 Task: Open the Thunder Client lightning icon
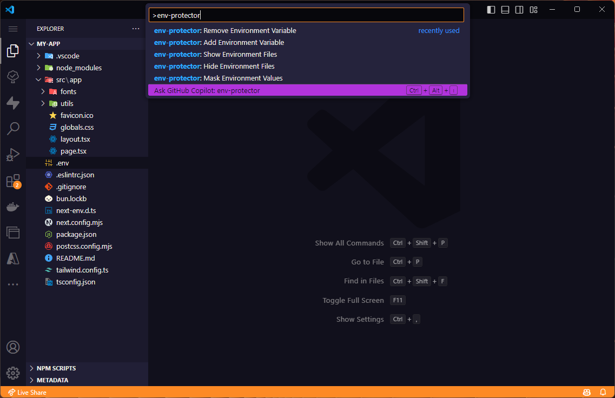click(x=13, y=103)
